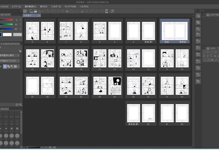Expand selection mode dropdown arrow
219x150 pixels.
coord(18,66)
